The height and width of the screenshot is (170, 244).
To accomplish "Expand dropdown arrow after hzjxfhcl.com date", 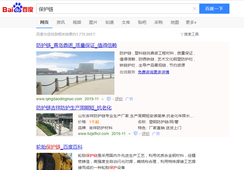I will [129, 134].
